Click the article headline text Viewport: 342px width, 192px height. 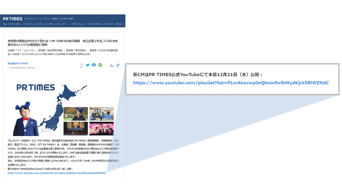tap(63, 43)
